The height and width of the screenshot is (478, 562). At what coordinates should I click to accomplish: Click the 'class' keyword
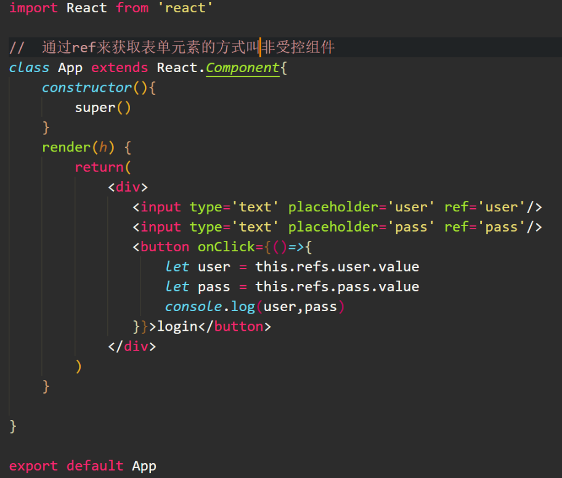click(29, 67)
